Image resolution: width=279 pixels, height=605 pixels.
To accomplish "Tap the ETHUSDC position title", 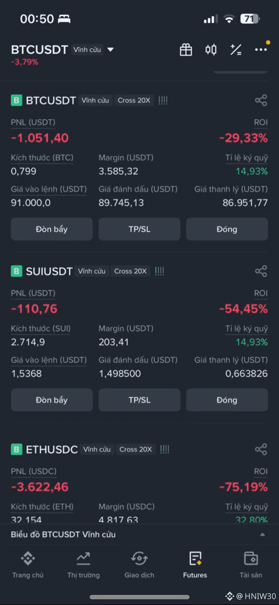I will pos(52,449).
